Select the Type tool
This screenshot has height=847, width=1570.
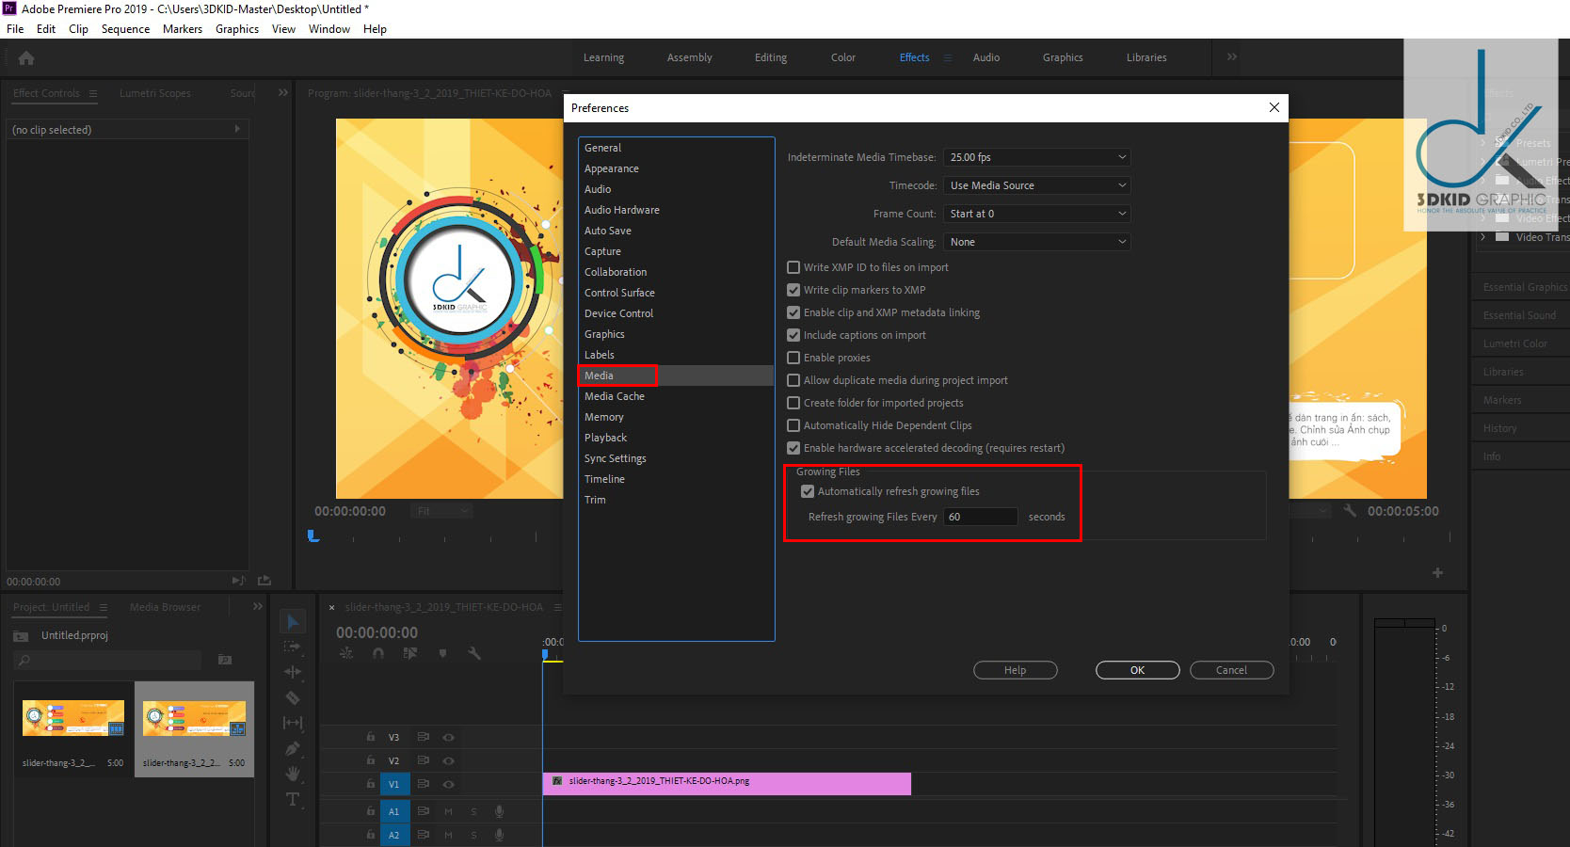[293, 799]
